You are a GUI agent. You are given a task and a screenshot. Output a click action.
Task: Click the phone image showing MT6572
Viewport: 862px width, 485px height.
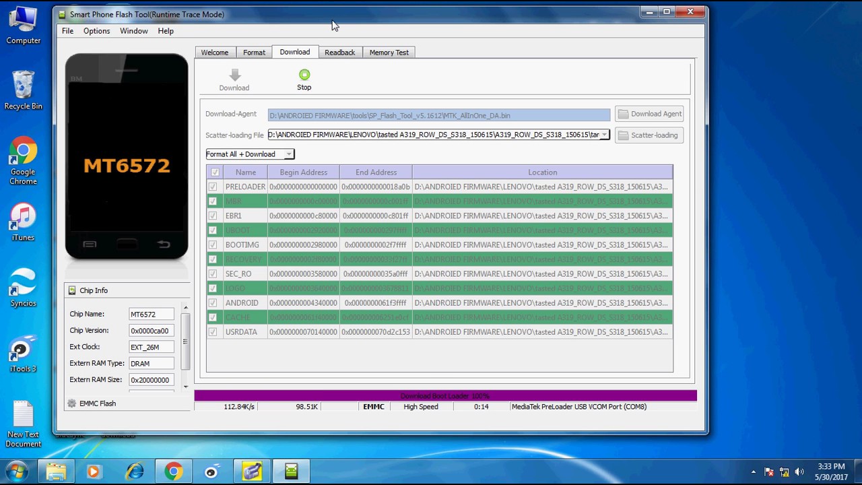coord(127,156)
